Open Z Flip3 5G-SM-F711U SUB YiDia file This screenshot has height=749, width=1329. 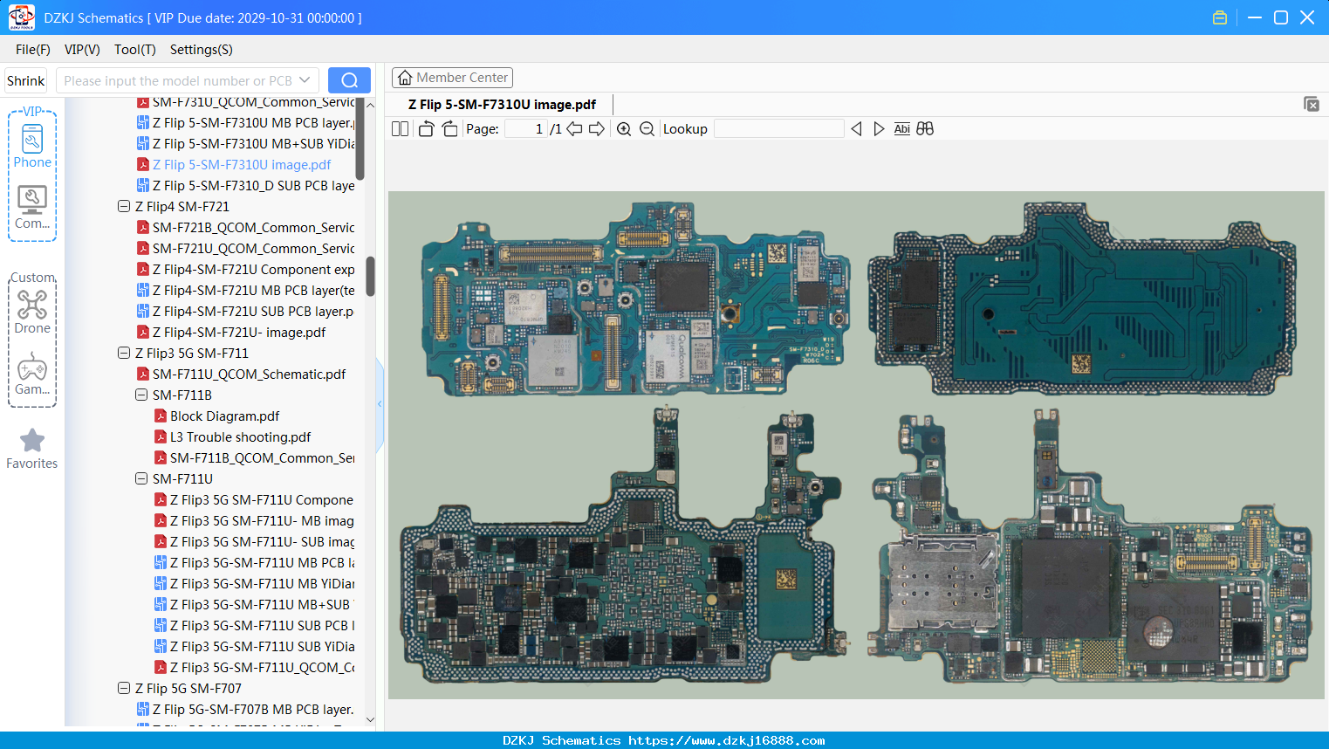(255, 647)
